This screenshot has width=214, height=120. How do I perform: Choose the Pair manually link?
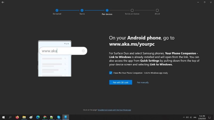(143, 82)
